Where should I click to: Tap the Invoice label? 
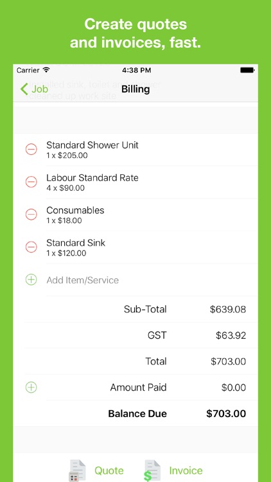coord(186,470)
